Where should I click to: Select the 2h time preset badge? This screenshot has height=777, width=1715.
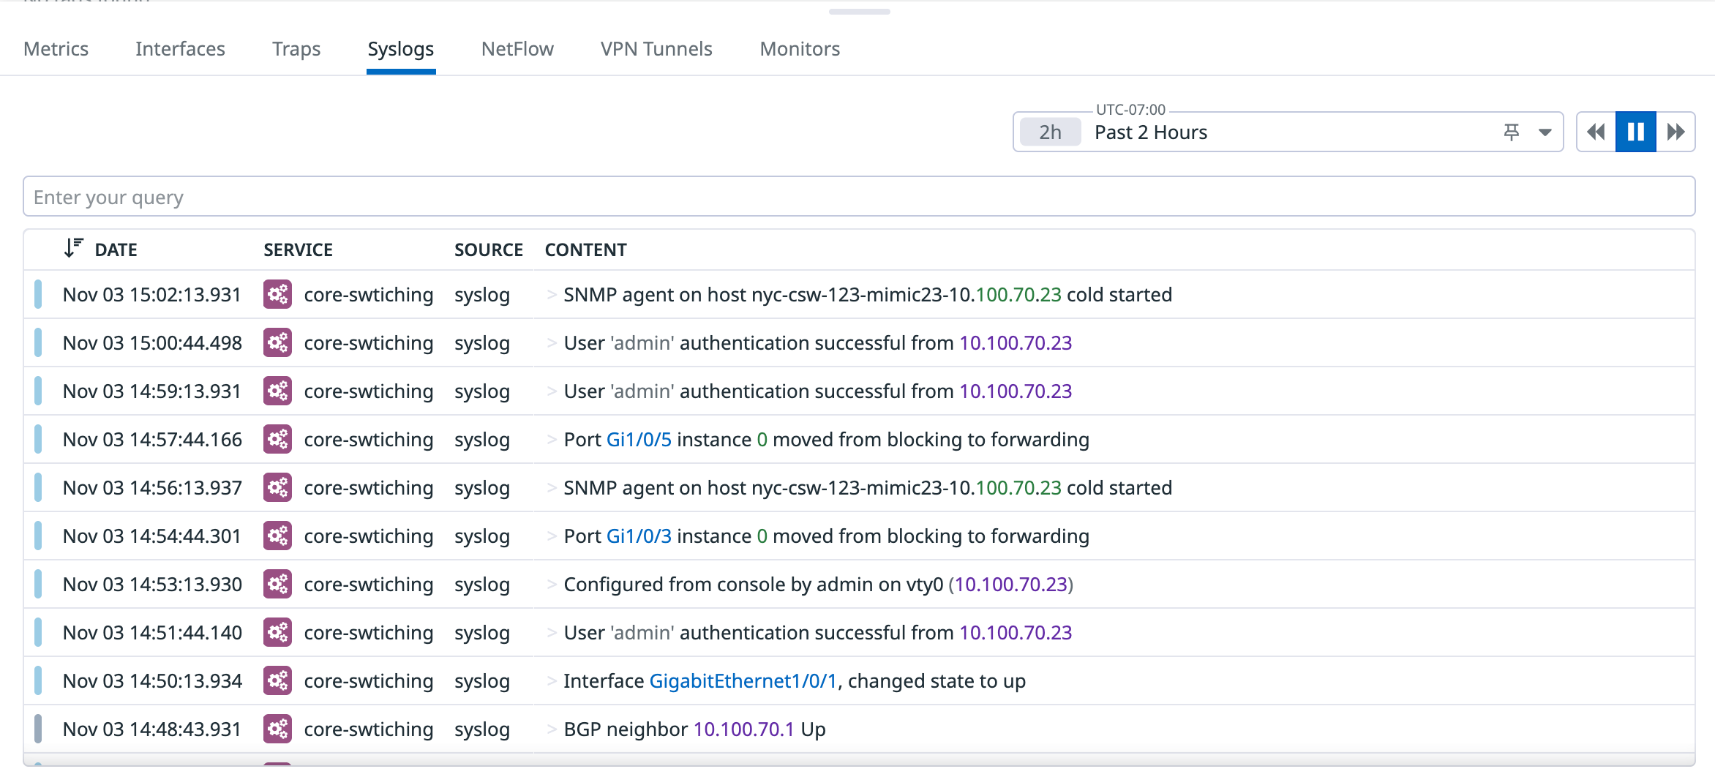click(1050, 132)
